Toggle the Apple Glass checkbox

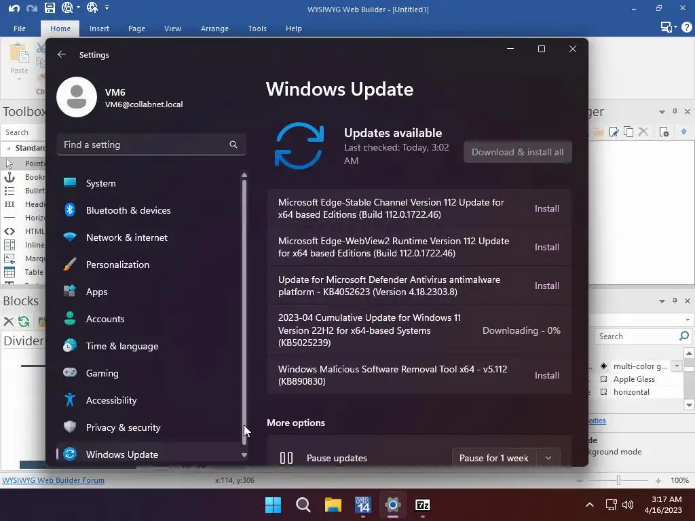[603, 379]
